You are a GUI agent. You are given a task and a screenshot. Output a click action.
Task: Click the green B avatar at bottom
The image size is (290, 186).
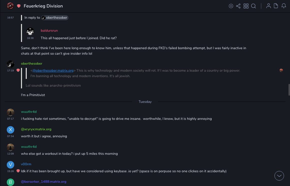pyautogui.click(x=10, y=182)
